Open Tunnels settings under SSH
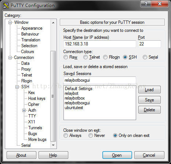Screen dimensions: 171x164 [35, 128]
